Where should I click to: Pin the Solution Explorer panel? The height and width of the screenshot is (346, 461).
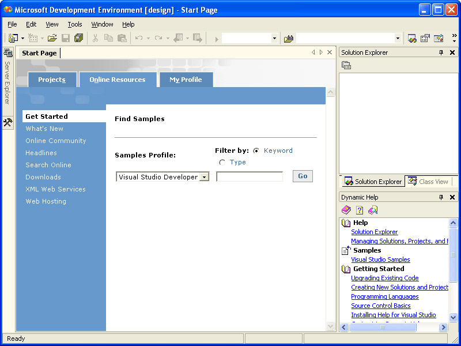tap(441, 52)
